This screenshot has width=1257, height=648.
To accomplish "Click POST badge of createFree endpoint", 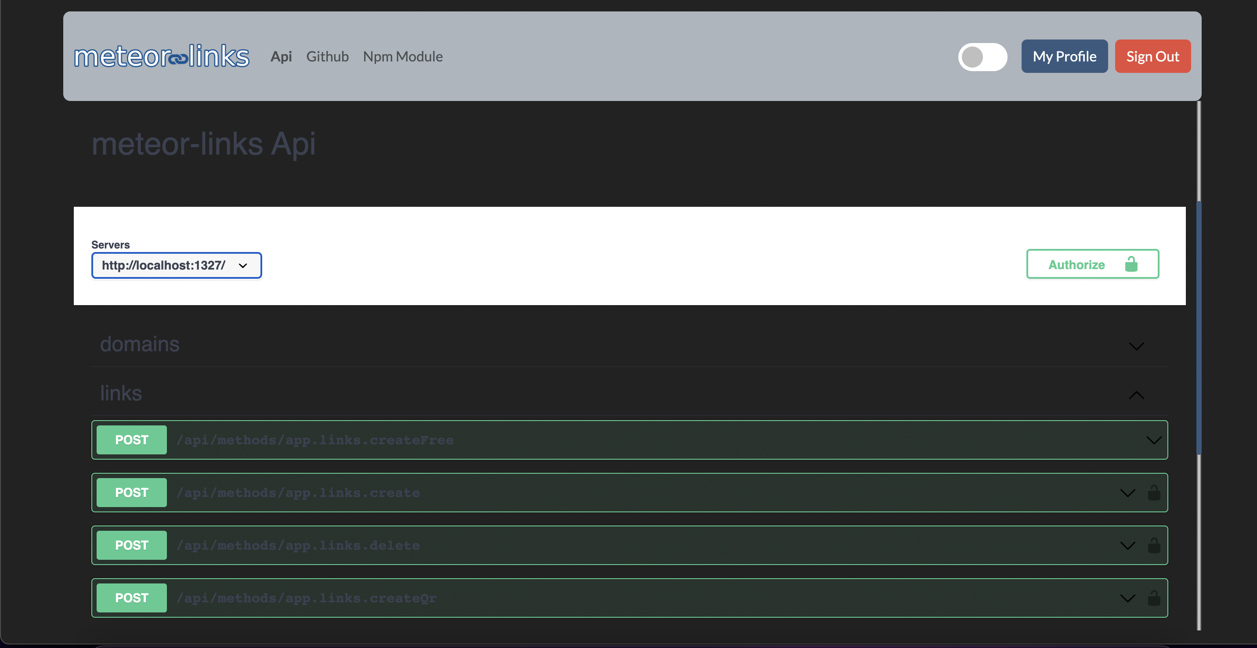I will [131, 440].
